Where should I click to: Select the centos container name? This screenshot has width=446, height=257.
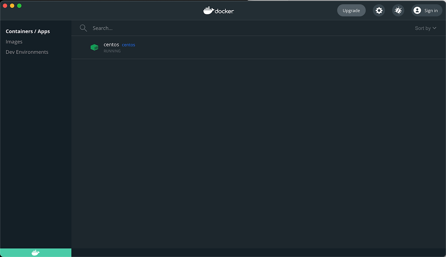click(x=111, y=45)
